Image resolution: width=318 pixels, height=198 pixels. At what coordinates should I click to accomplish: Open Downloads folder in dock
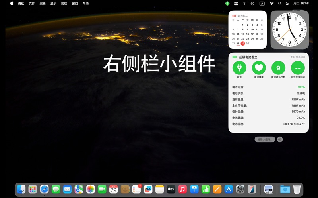285,189
